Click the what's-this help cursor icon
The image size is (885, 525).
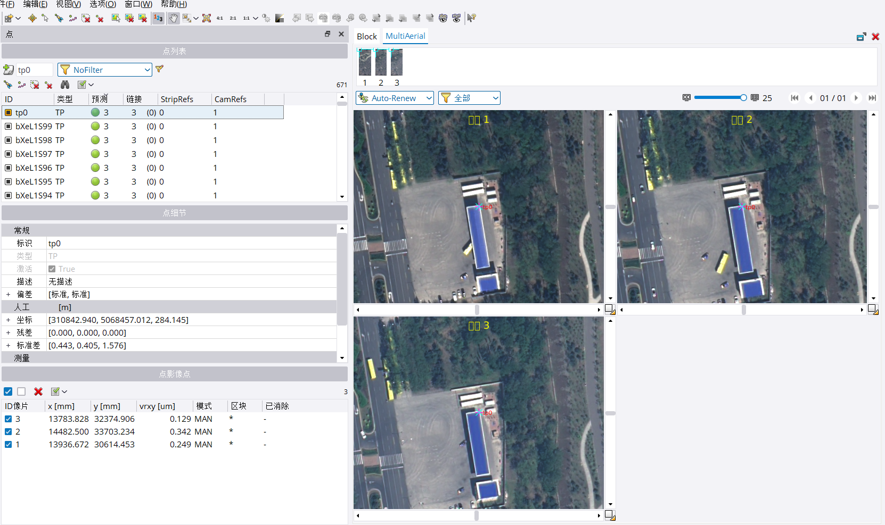pyautogui.click(x=471, y=18)
